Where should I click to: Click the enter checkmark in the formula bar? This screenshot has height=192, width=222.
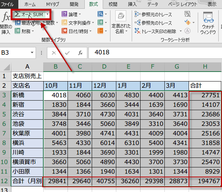(67, 52)
